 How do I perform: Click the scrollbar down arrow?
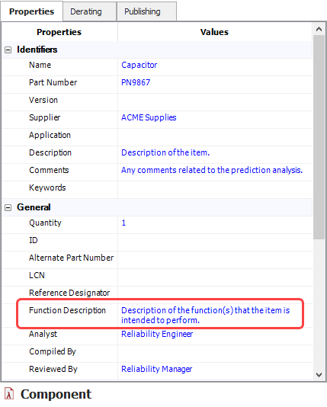click(319, 374)
